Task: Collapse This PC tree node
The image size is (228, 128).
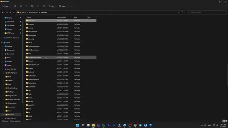Action: (x=2, y=43)
